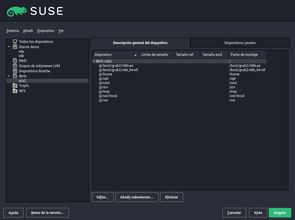Open the Sistema menu
This screenshot has width=295, height=220.
(12, 31)
